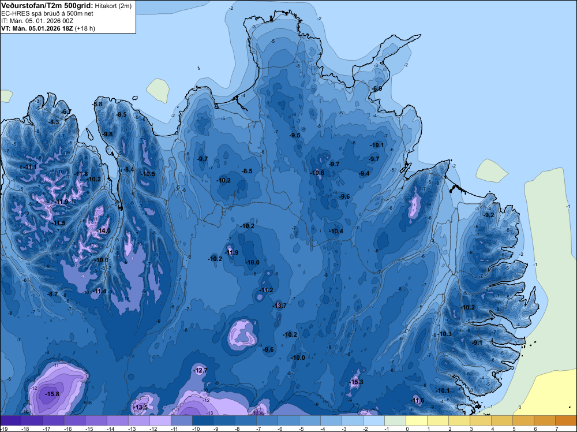Click the -18 legend scale label

25,429
